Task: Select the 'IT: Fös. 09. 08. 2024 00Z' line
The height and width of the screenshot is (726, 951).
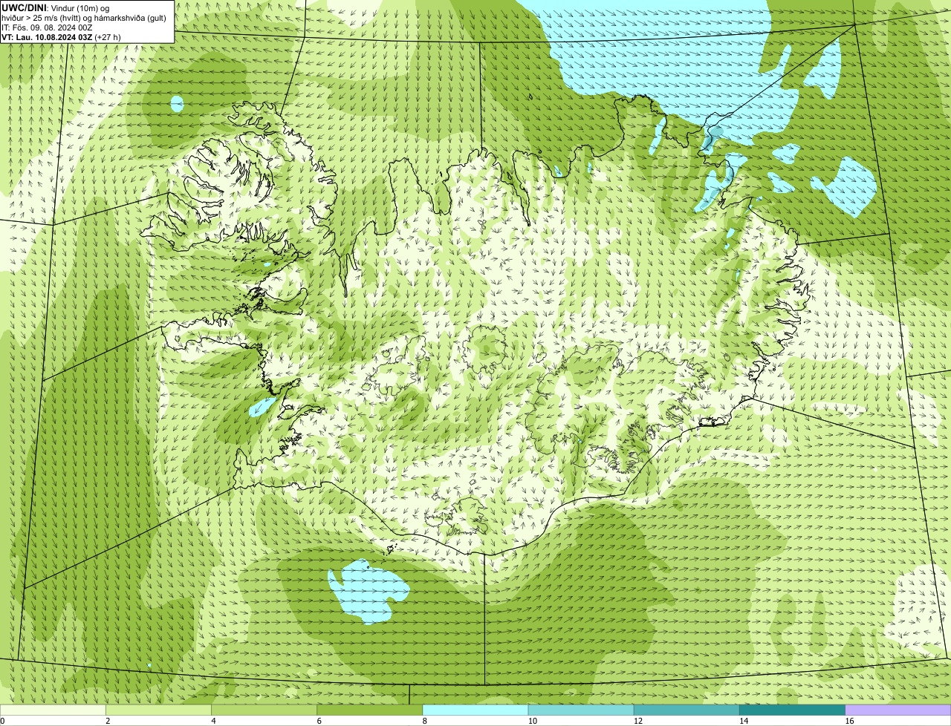Action: pos(47,27)
